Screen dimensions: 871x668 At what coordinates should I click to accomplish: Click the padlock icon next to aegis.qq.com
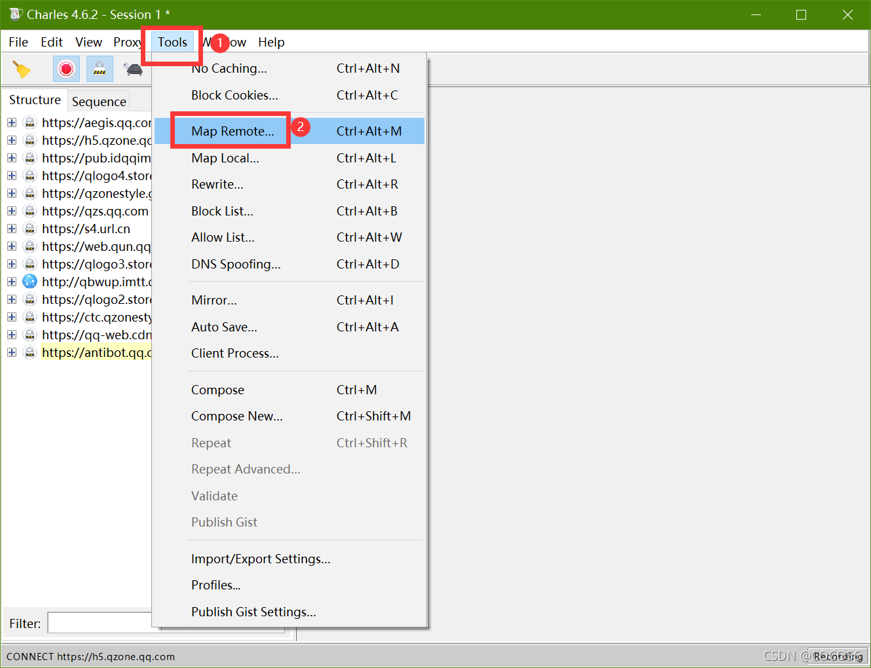point(30,122)
